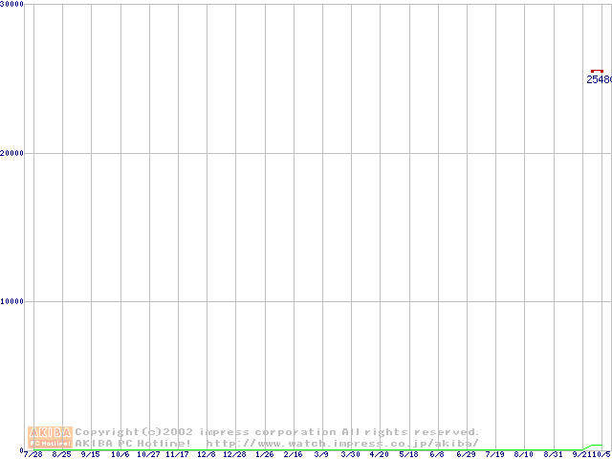612x459 pixels.
Task: Select the 30000 y-axis label
Action: 12,5
